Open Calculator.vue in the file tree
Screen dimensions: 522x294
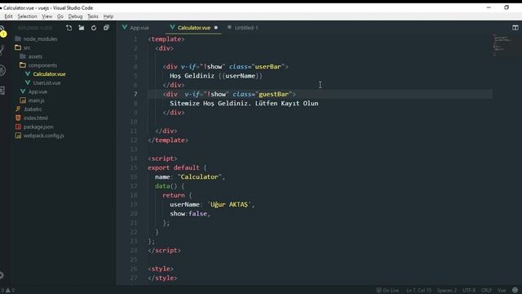(x=49, y=74)
